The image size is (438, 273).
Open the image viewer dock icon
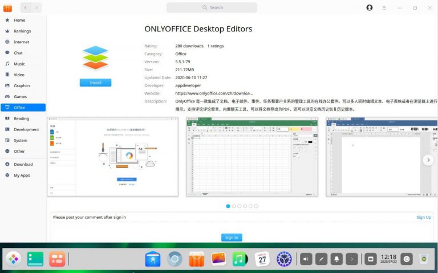pos(218,259)
